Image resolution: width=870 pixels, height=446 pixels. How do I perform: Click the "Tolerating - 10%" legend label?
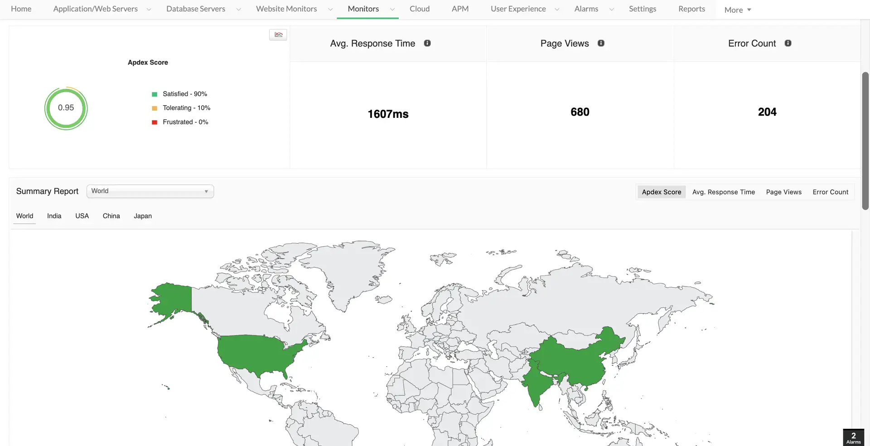click(x=187, y=108)
